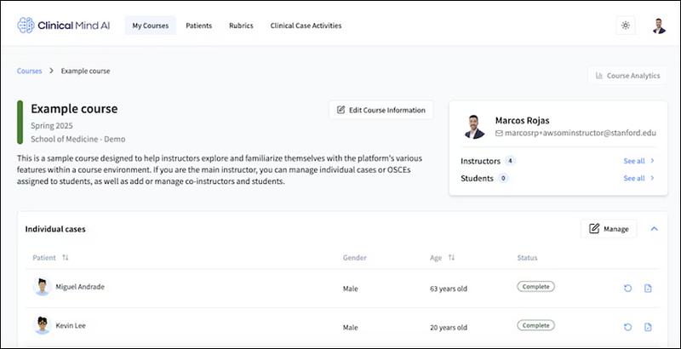Expand the Students See all link
The image size is (681, 349).
point(638,178)
